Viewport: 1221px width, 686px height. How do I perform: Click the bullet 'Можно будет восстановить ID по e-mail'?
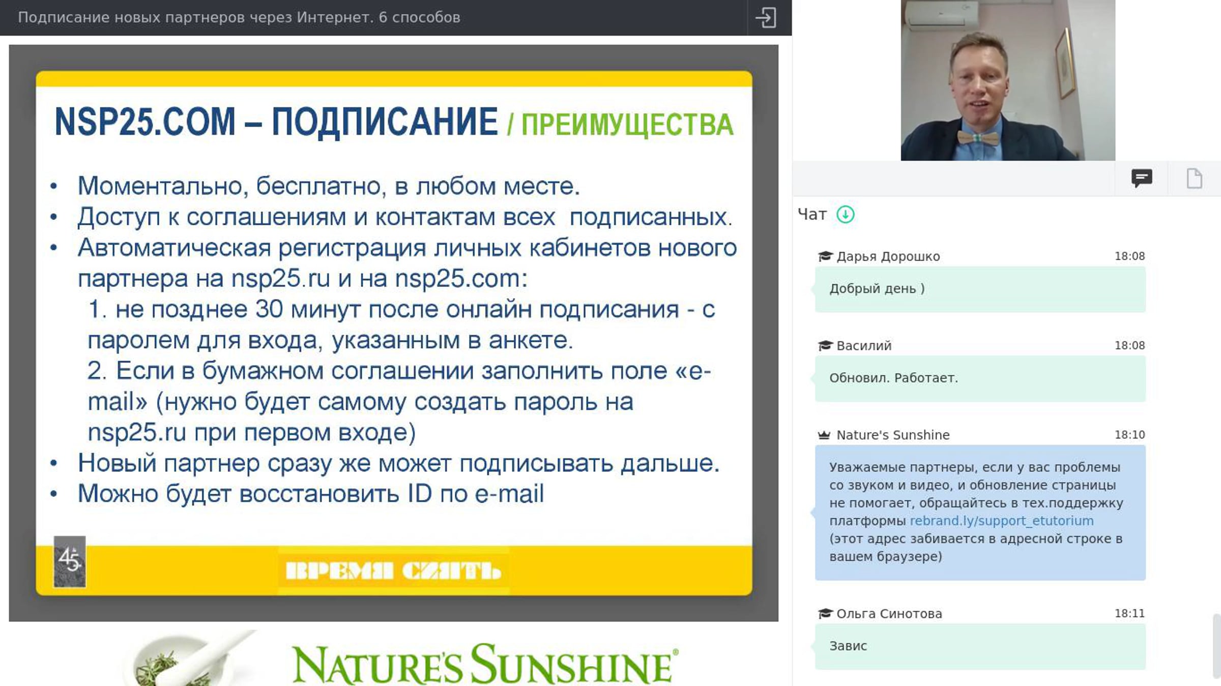(311, 494)
